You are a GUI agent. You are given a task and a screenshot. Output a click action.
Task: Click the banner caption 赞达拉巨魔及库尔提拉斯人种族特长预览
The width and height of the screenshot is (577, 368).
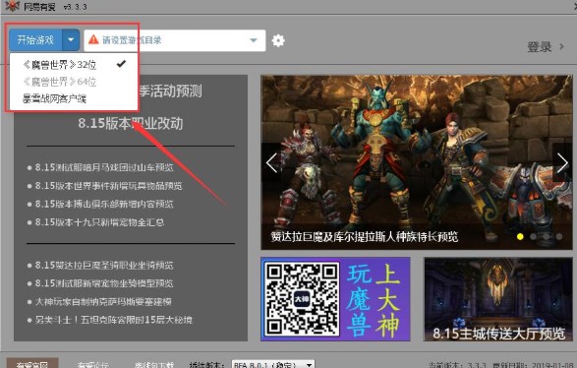[365, 236]
